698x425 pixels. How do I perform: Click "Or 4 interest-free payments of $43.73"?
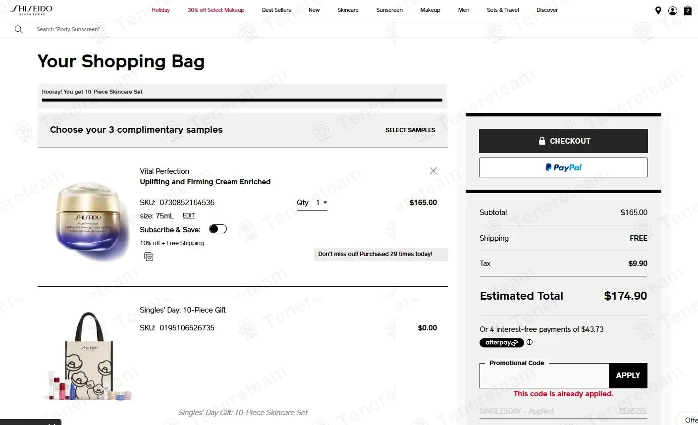pos(541,329)
